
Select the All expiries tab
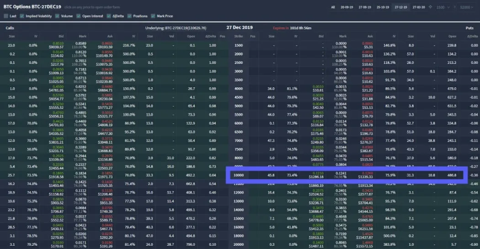[333, 7]
